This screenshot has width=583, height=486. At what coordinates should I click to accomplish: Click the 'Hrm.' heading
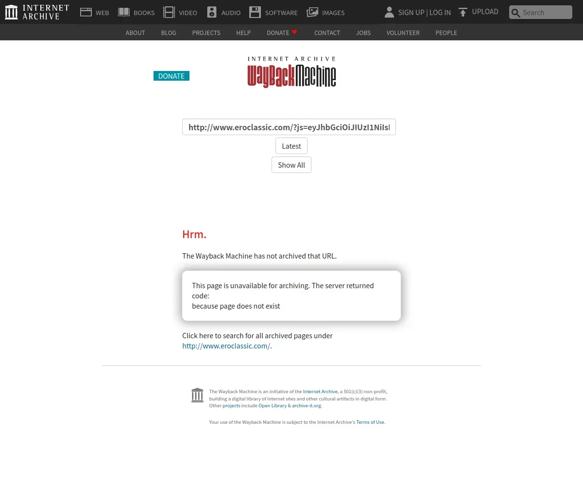click(194, 234)
